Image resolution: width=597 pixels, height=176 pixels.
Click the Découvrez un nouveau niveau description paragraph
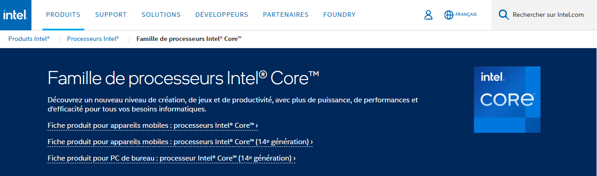pos(232,105)
